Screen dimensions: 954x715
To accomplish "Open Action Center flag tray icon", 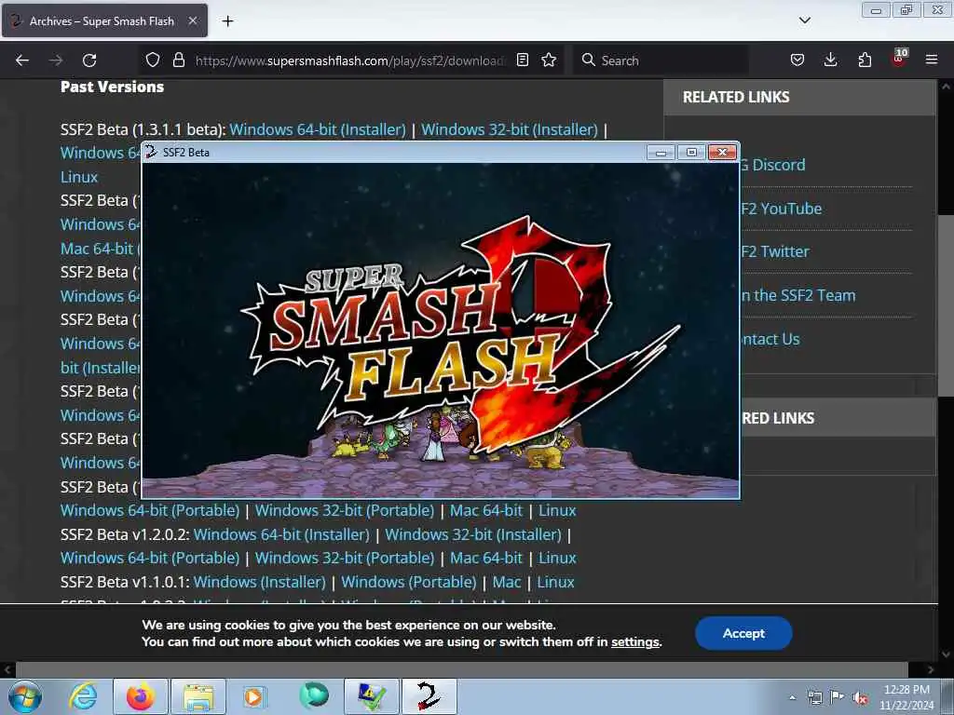I will pos(838,696).
